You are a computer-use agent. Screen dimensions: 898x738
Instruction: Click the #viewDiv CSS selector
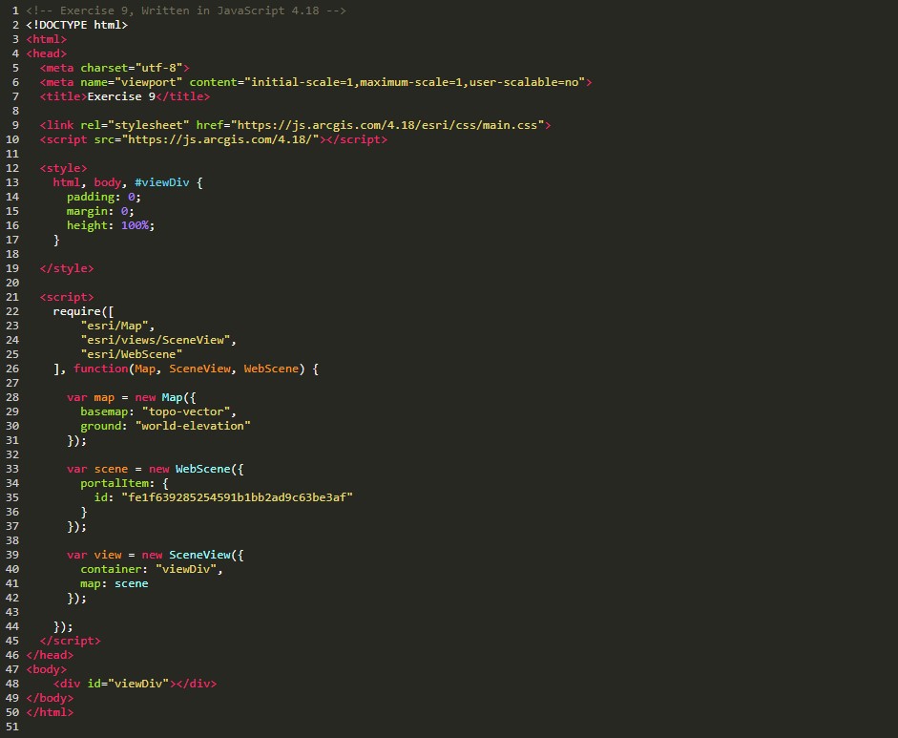[x=164, y=182]
